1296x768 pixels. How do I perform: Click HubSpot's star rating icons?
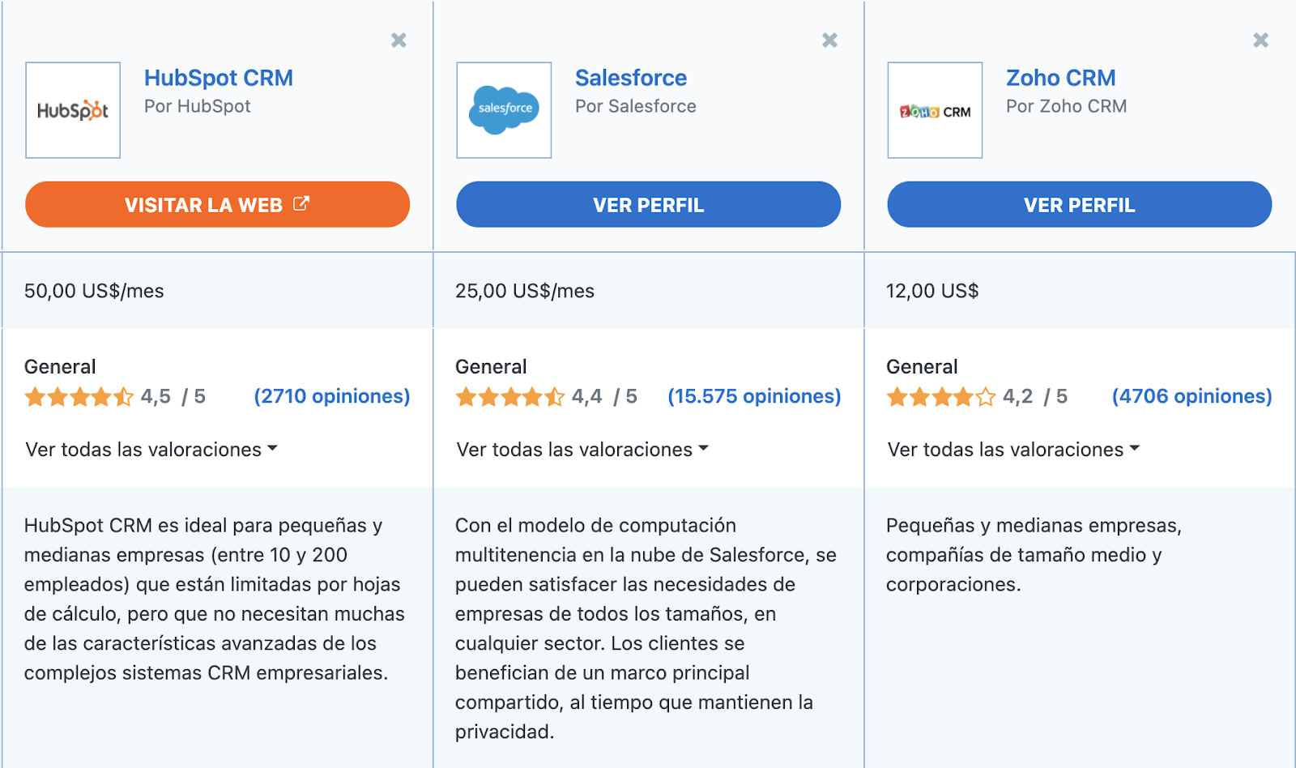point(79,397)
